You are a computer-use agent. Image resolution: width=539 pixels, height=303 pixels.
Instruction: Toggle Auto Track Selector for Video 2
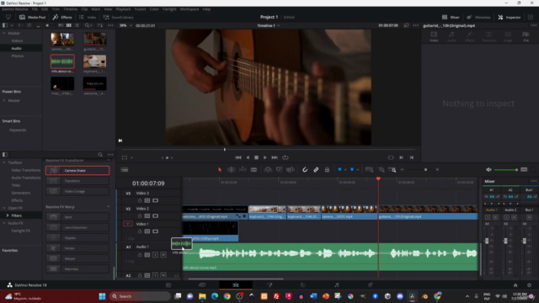point(147,215)
